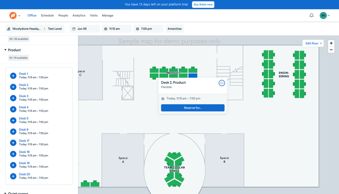Image resolution: width=339 pixels, height=194 pixels.
Task: Click the building icon in location breadcrumb
Action: pyautogui.click(x=8, y=29)
